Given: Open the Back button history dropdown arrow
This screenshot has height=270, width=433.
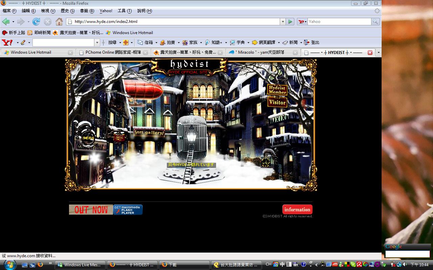Looking at the screenshot, I should (13, 22).
